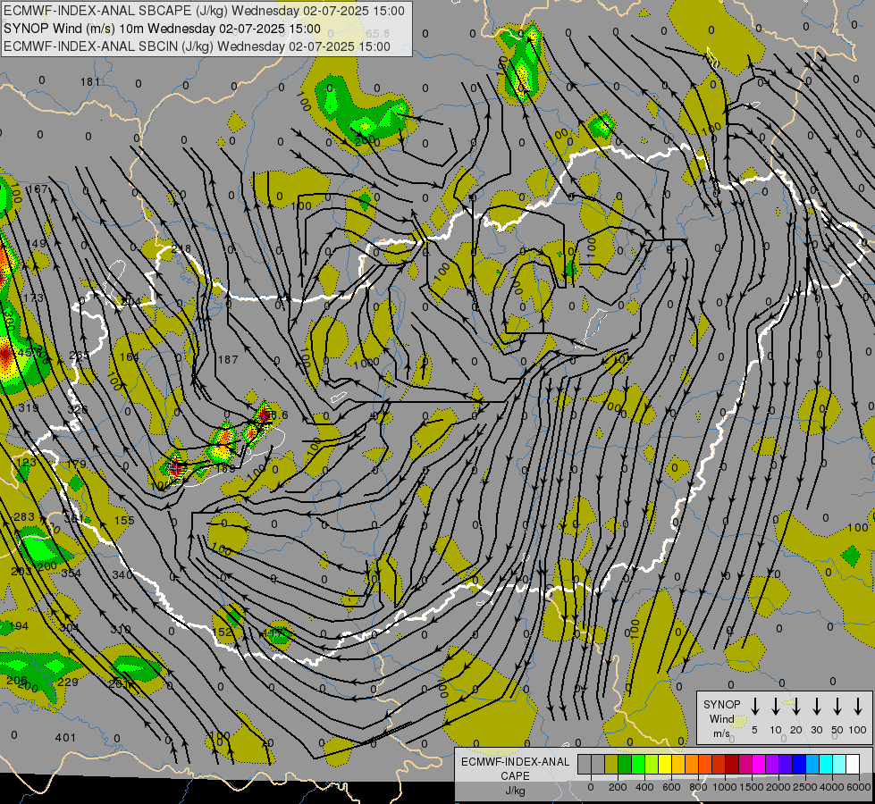
Task: Click the 400 tick label on CAPE scale
Action: [644, 787]
